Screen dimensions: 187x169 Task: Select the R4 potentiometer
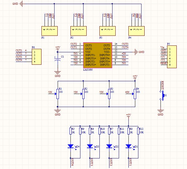135,93
